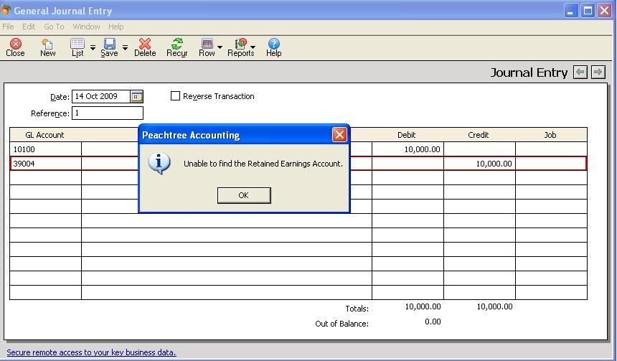
Task: Click the Recur toolbar icon
Action: click(176, 47)
